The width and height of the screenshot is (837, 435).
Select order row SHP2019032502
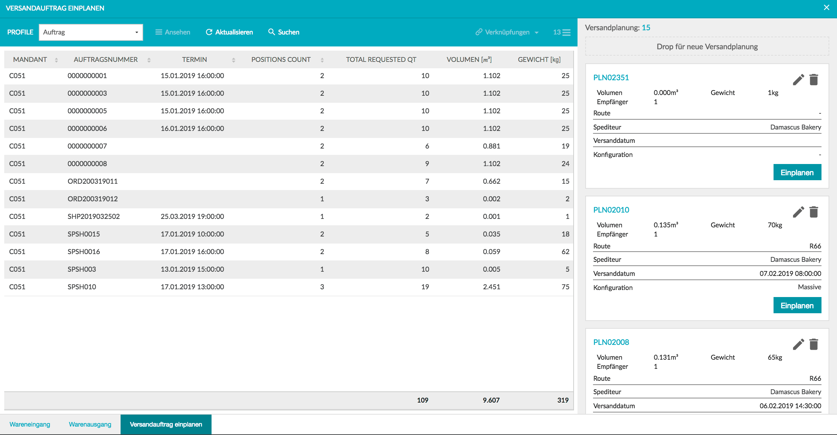289,216
